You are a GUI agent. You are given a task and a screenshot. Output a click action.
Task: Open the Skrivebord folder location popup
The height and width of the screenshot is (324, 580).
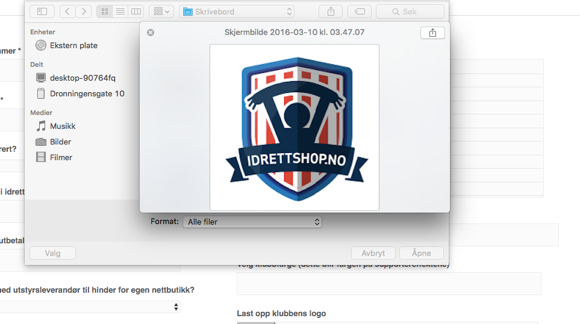pyautogui.click(x=237, y=11)
